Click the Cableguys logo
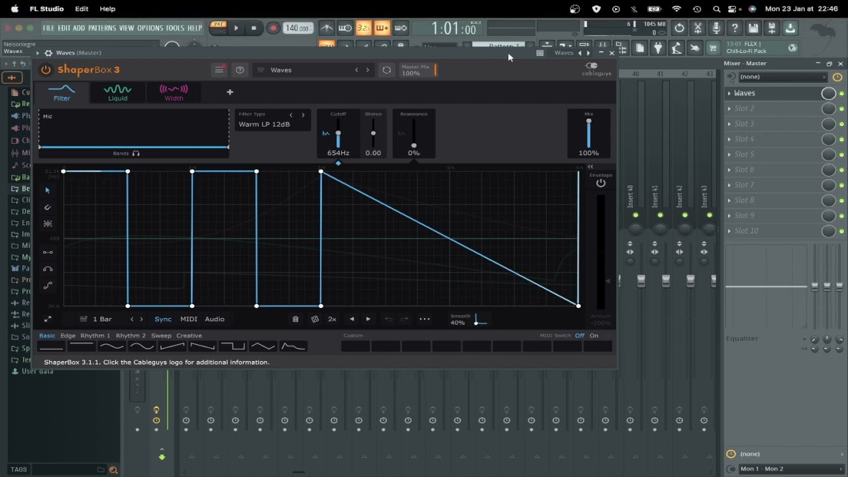Screen dimensions: 848x477 592,69
